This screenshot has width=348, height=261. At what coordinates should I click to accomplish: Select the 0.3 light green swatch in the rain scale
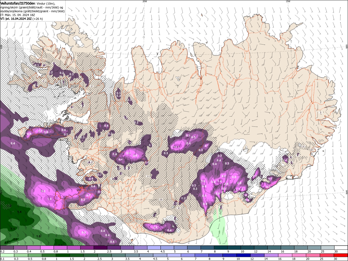21,255
